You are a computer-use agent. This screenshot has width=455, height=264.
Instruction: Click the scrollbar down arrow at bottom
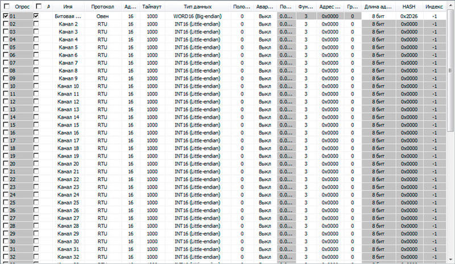(450, 259)
